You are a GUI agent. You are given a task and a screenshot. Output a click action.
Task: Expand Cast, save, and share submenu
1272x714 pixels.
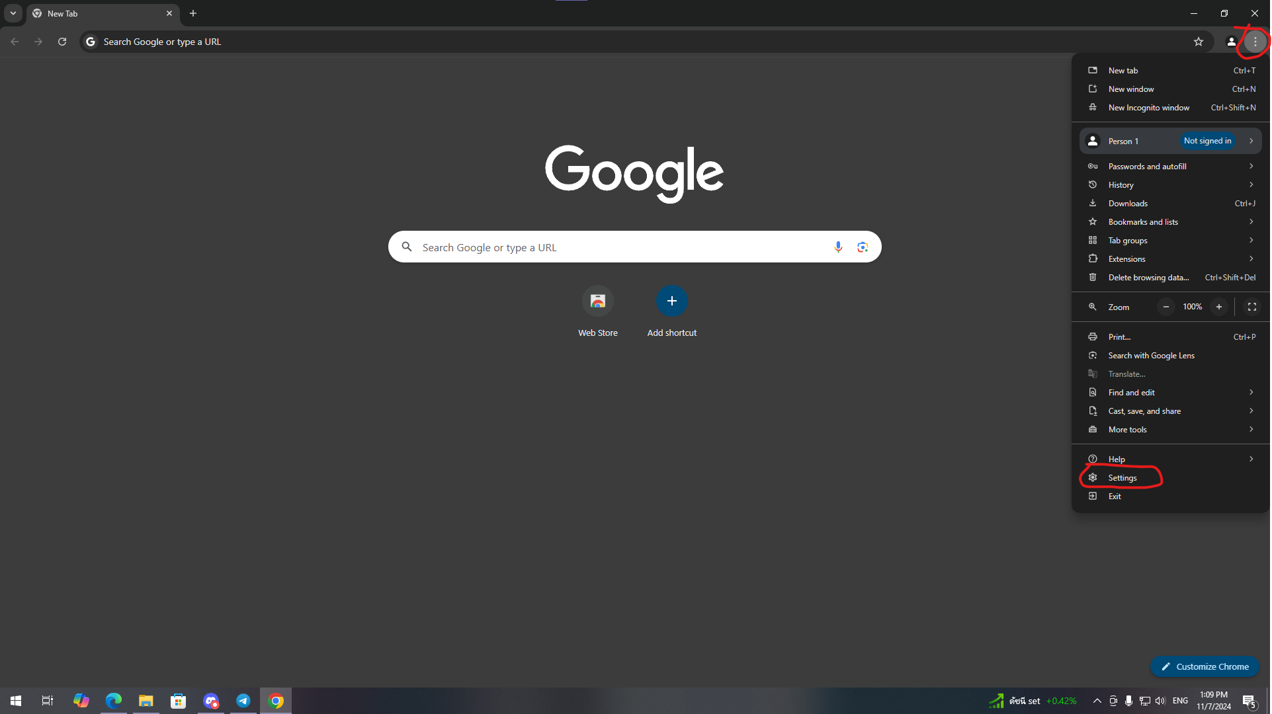1171,411
